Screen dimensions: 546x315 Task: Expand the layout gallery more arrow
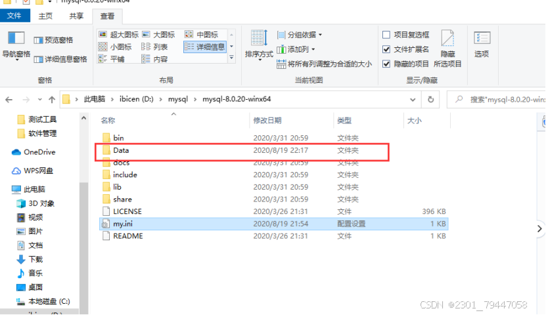231,58
